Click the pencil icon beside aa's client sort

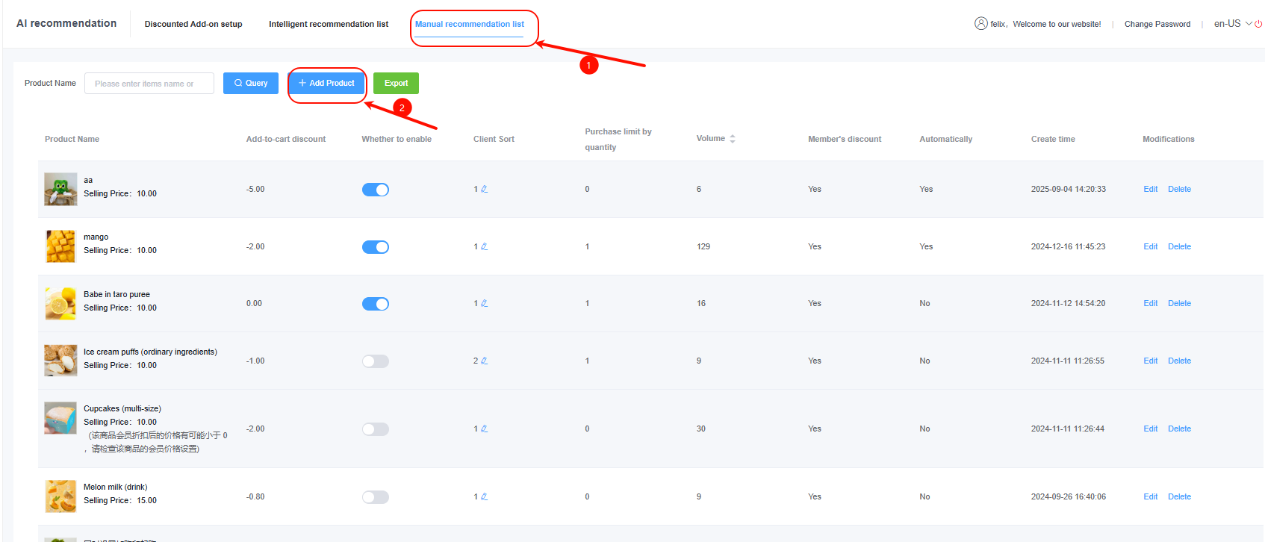click(484, 189)
